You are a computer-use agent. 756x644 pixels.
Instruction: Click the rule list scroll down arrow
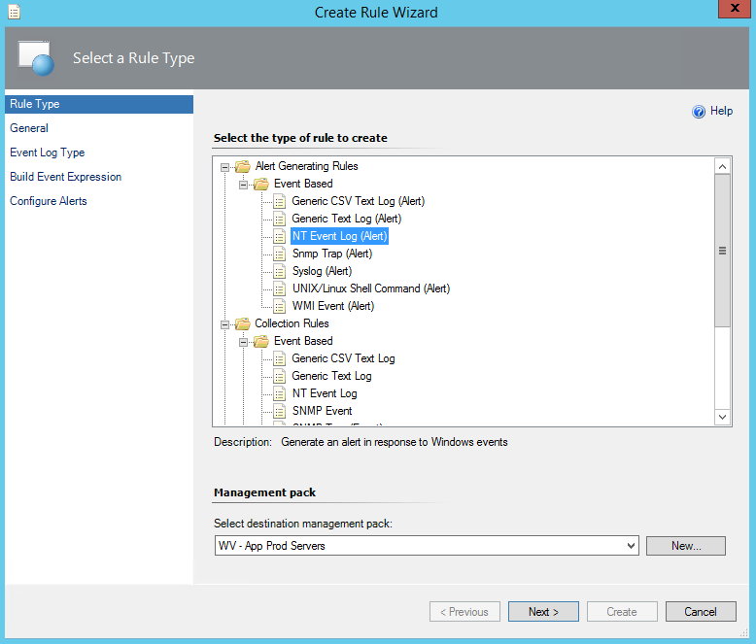722,417
